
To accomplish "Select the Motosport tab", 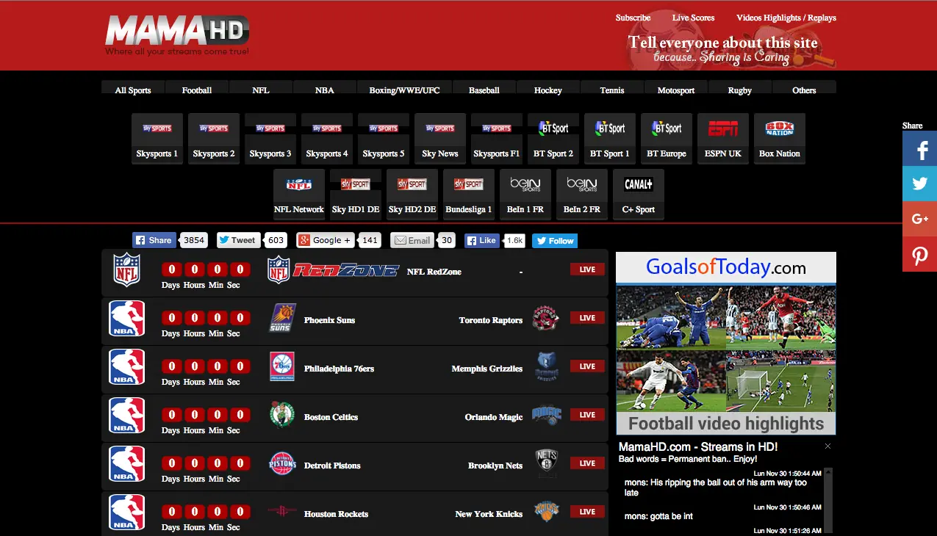I will 676,87.
